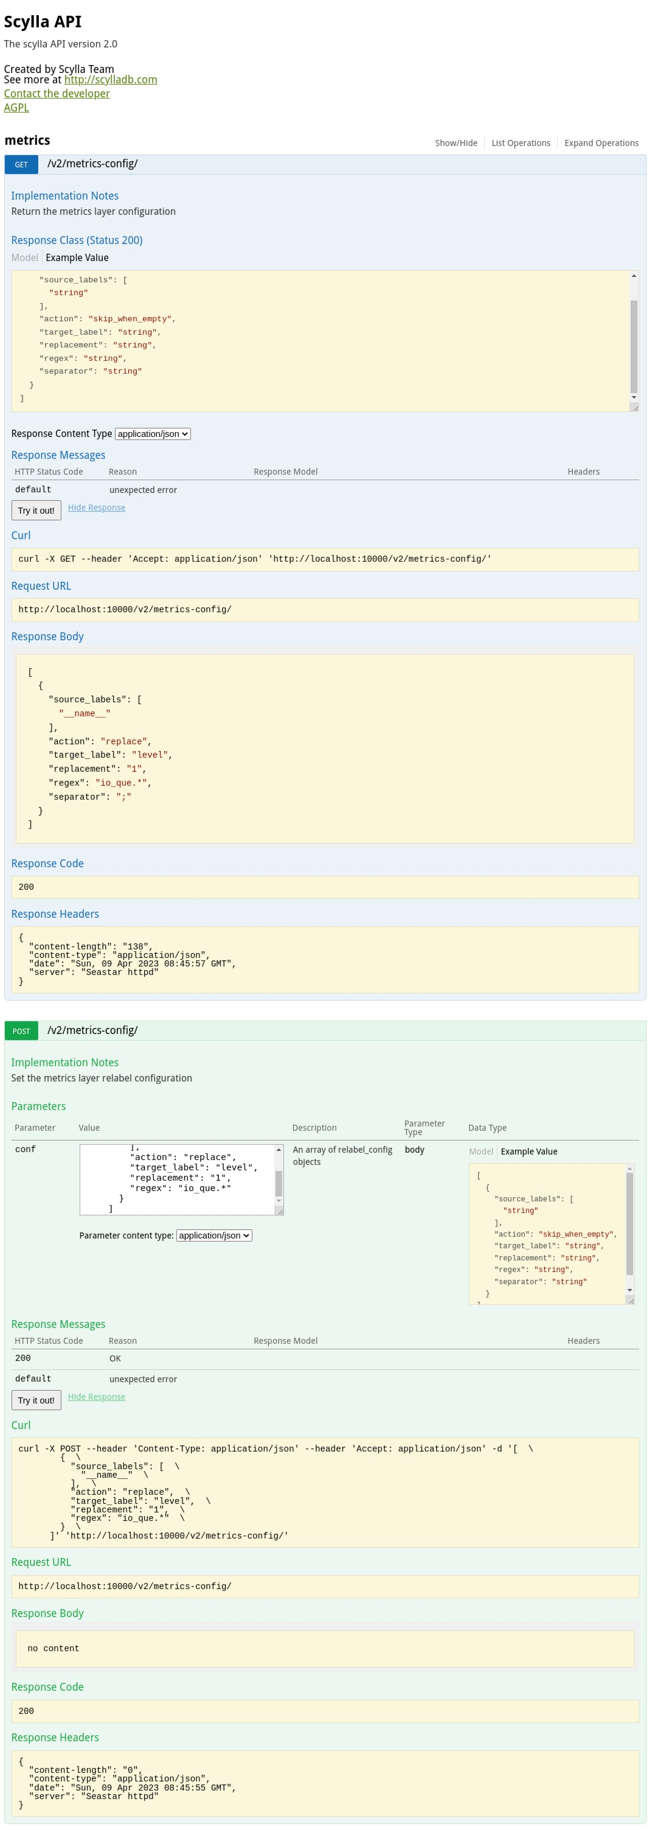This screenshot has width=663, height=1832.
Task: Click the Contact the developer link
Action: (57, 93)
